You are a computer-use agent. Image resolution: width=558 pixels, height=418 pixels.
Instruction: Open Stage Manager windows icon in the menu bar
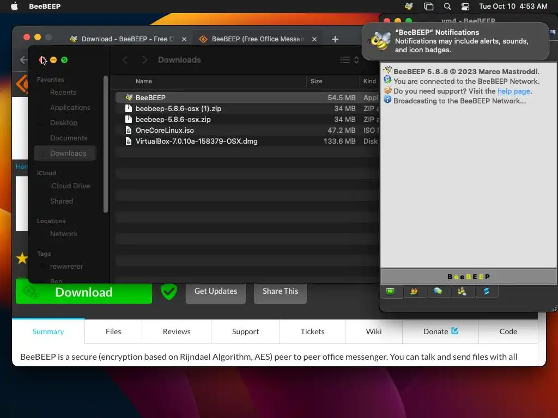(x=428, y=6)
